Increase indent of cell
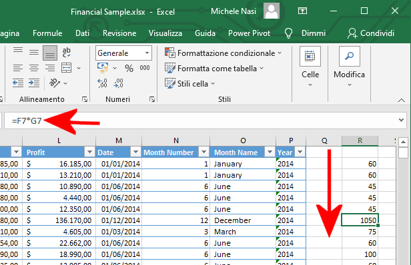The image size is (411, 265). coord(34,83)
